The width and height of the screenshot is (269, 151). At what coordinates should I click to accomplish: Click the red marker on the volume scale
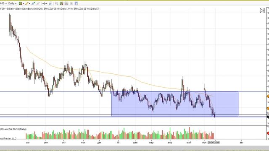tap(268, 133)
